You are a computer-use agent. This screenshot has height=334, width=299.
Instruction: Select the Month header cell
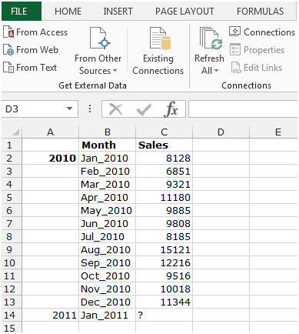[x=108, y=145]
